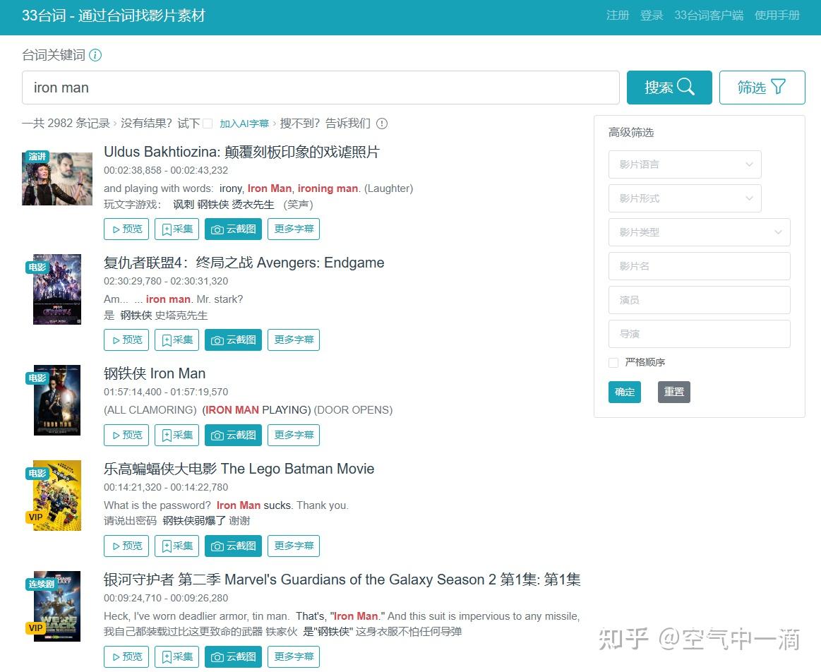The image size is (821, 672).
Task: Click the 演员 input field
Action: (x=699, y=300)
